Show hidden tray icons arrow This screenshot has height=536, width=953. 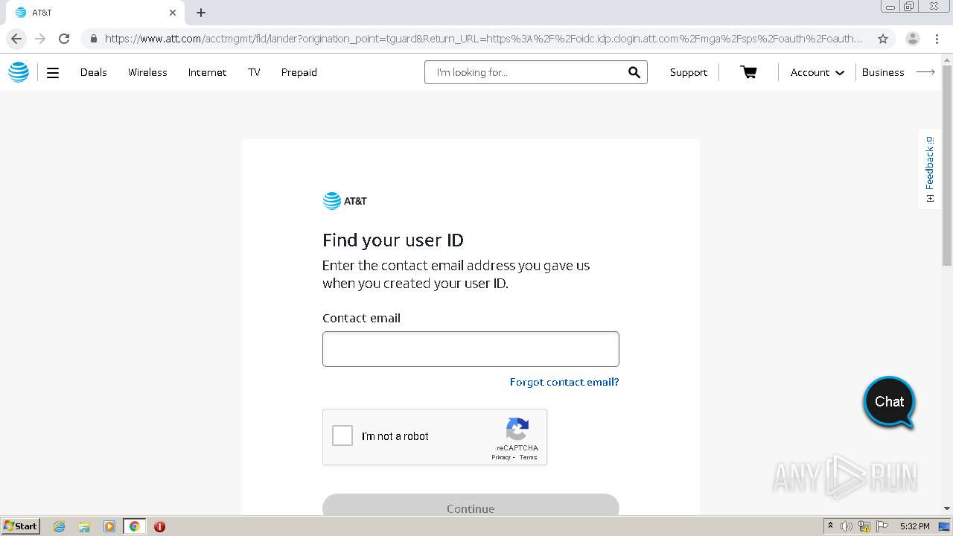(830, 526)
